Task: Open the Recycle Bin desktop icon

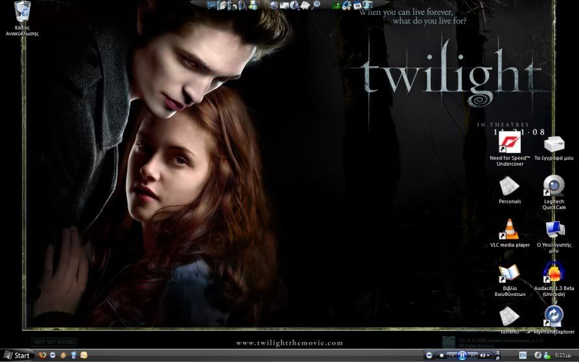Action: click(22, 13)
